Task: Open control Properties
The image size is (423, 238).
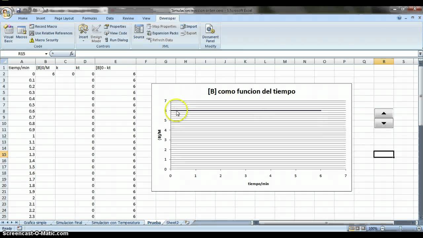Action: pyautogui.click(x=115, y=26)
